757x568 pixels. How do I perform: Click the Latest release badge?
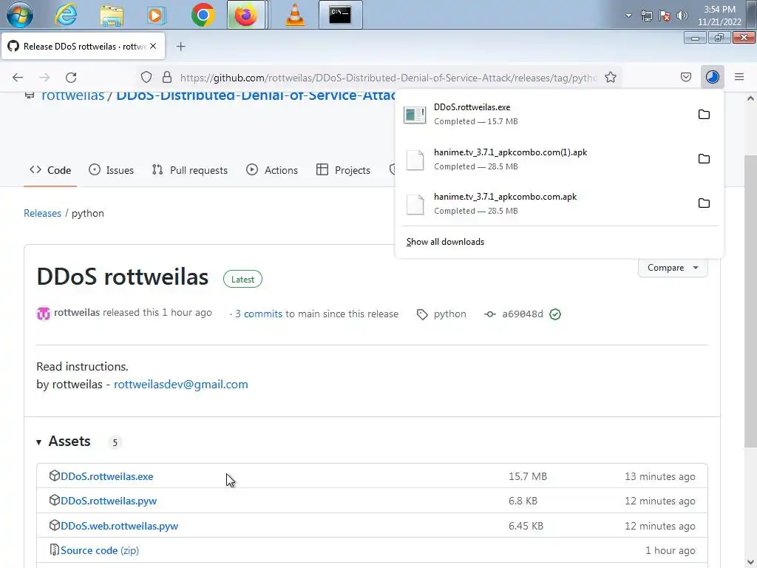click(x=242, y=279)
